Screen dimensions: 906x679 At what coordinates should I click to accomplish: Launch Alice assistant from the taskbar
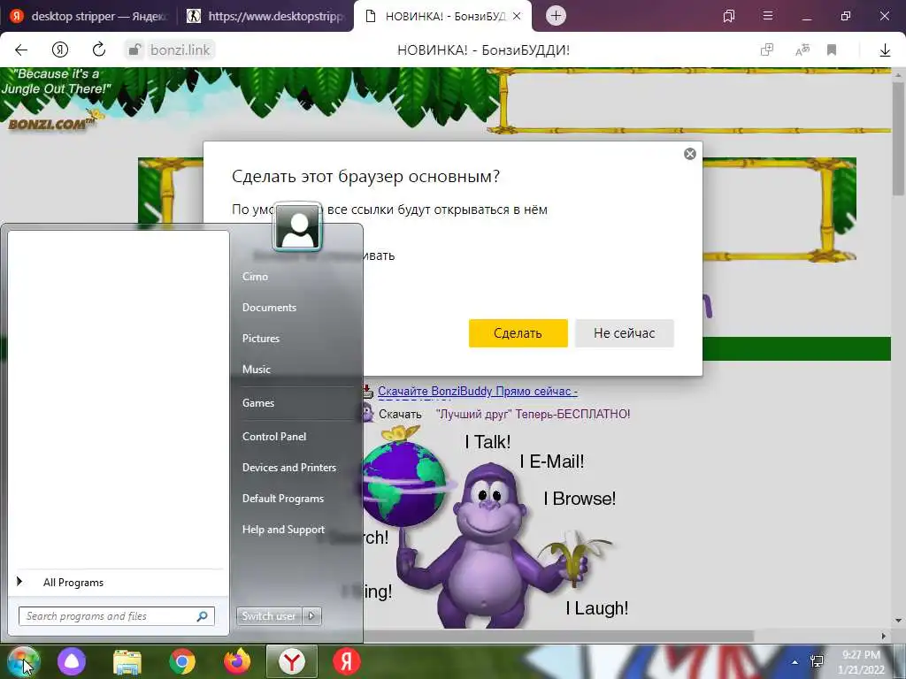point(72,661)
